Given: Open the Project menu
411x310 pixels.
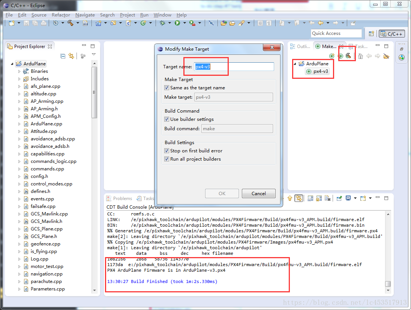Looking at the screenshot, I should click(127, 15).
